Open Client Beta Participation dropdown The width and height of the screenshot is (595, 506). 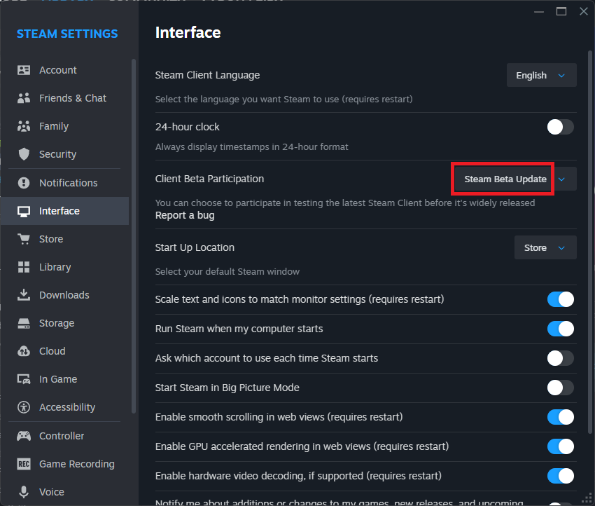[515, 179]
